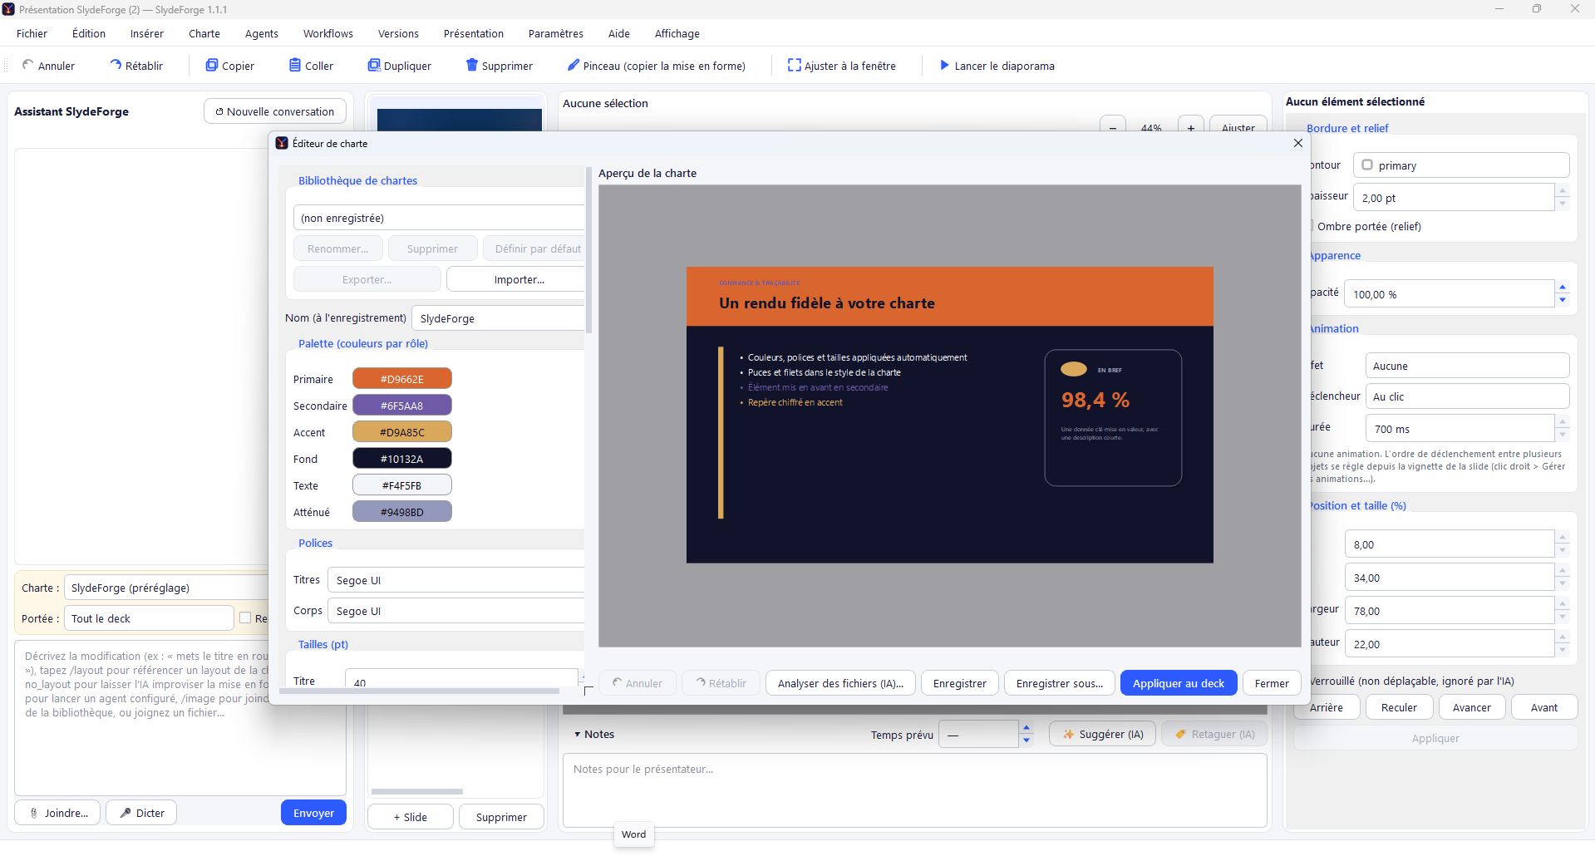This screenshot has width=1595, height=856.
Task: Open the Workflows menu
Action: 328,33
